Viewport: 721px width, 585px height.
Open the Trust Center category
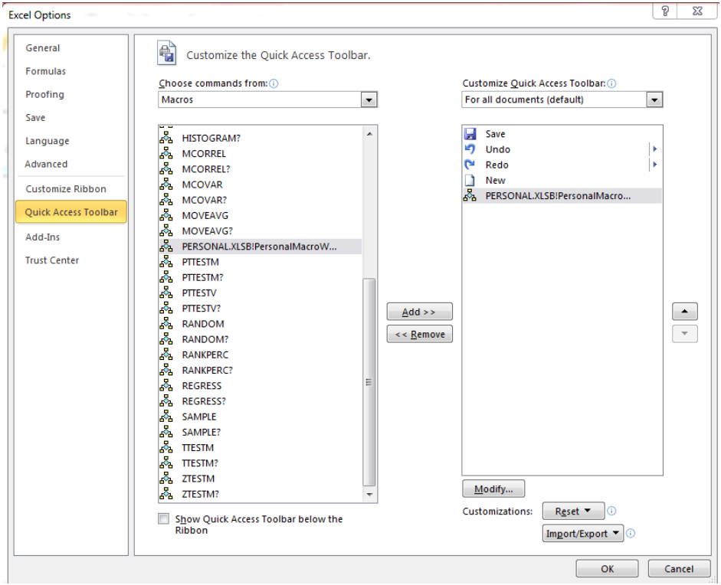click(x=52, y=260)
